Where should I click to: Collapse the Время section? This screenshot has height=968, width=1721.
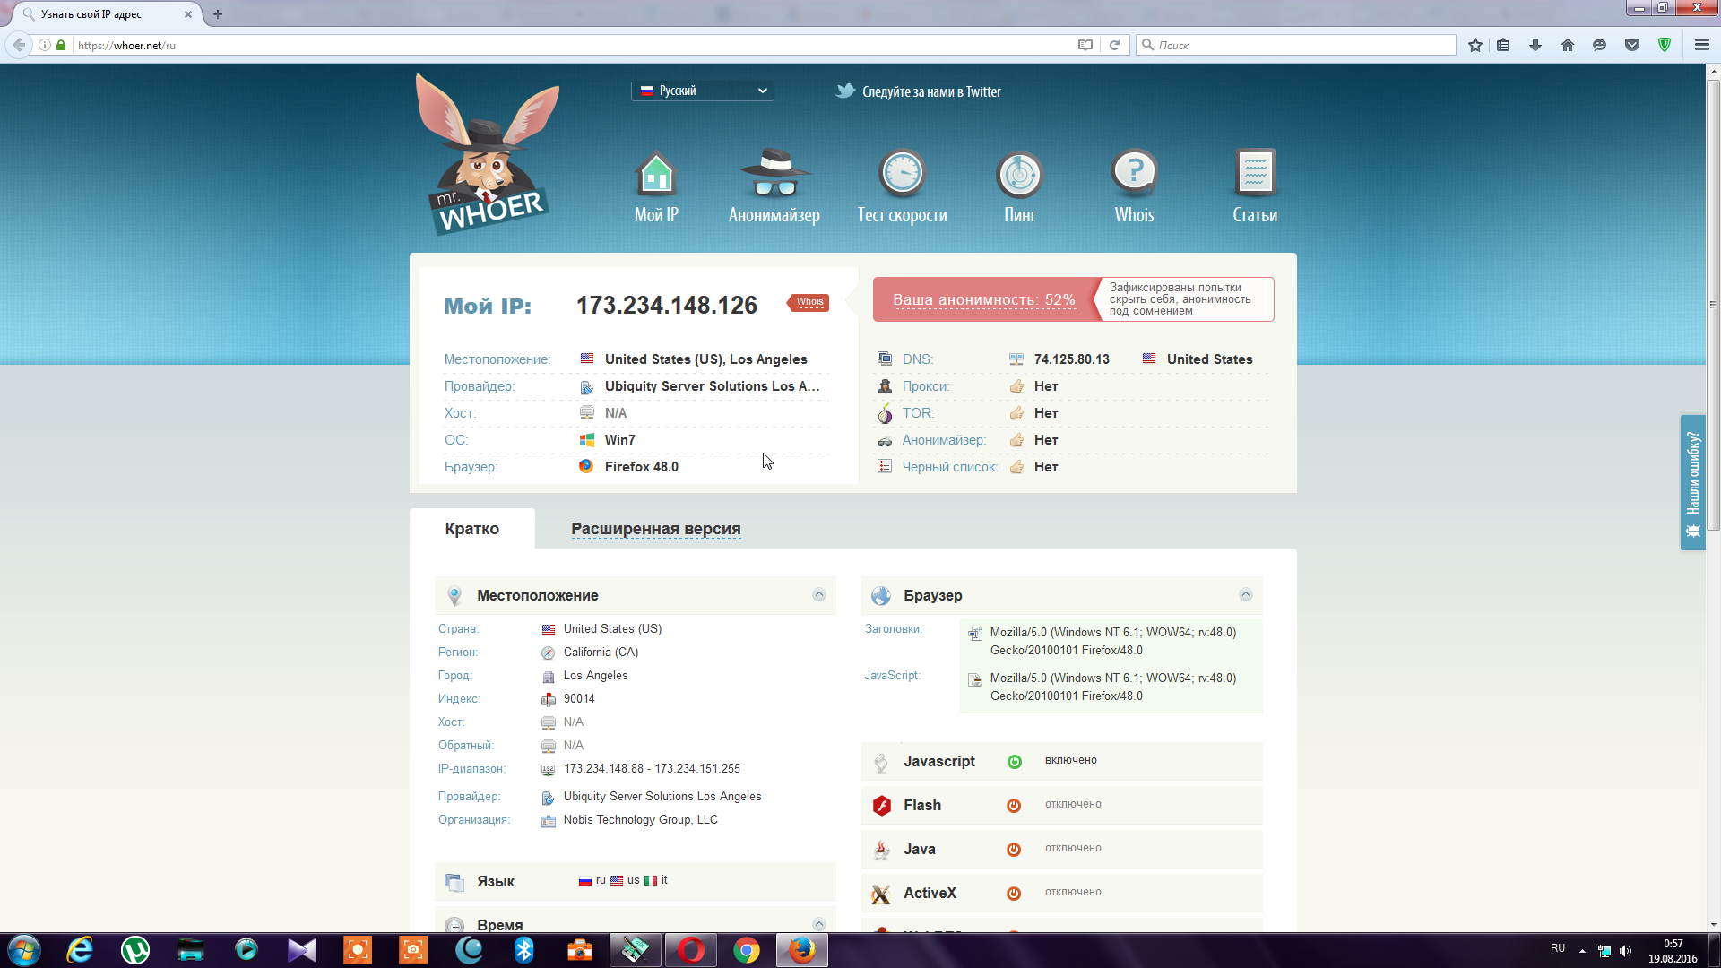point(818,923)
